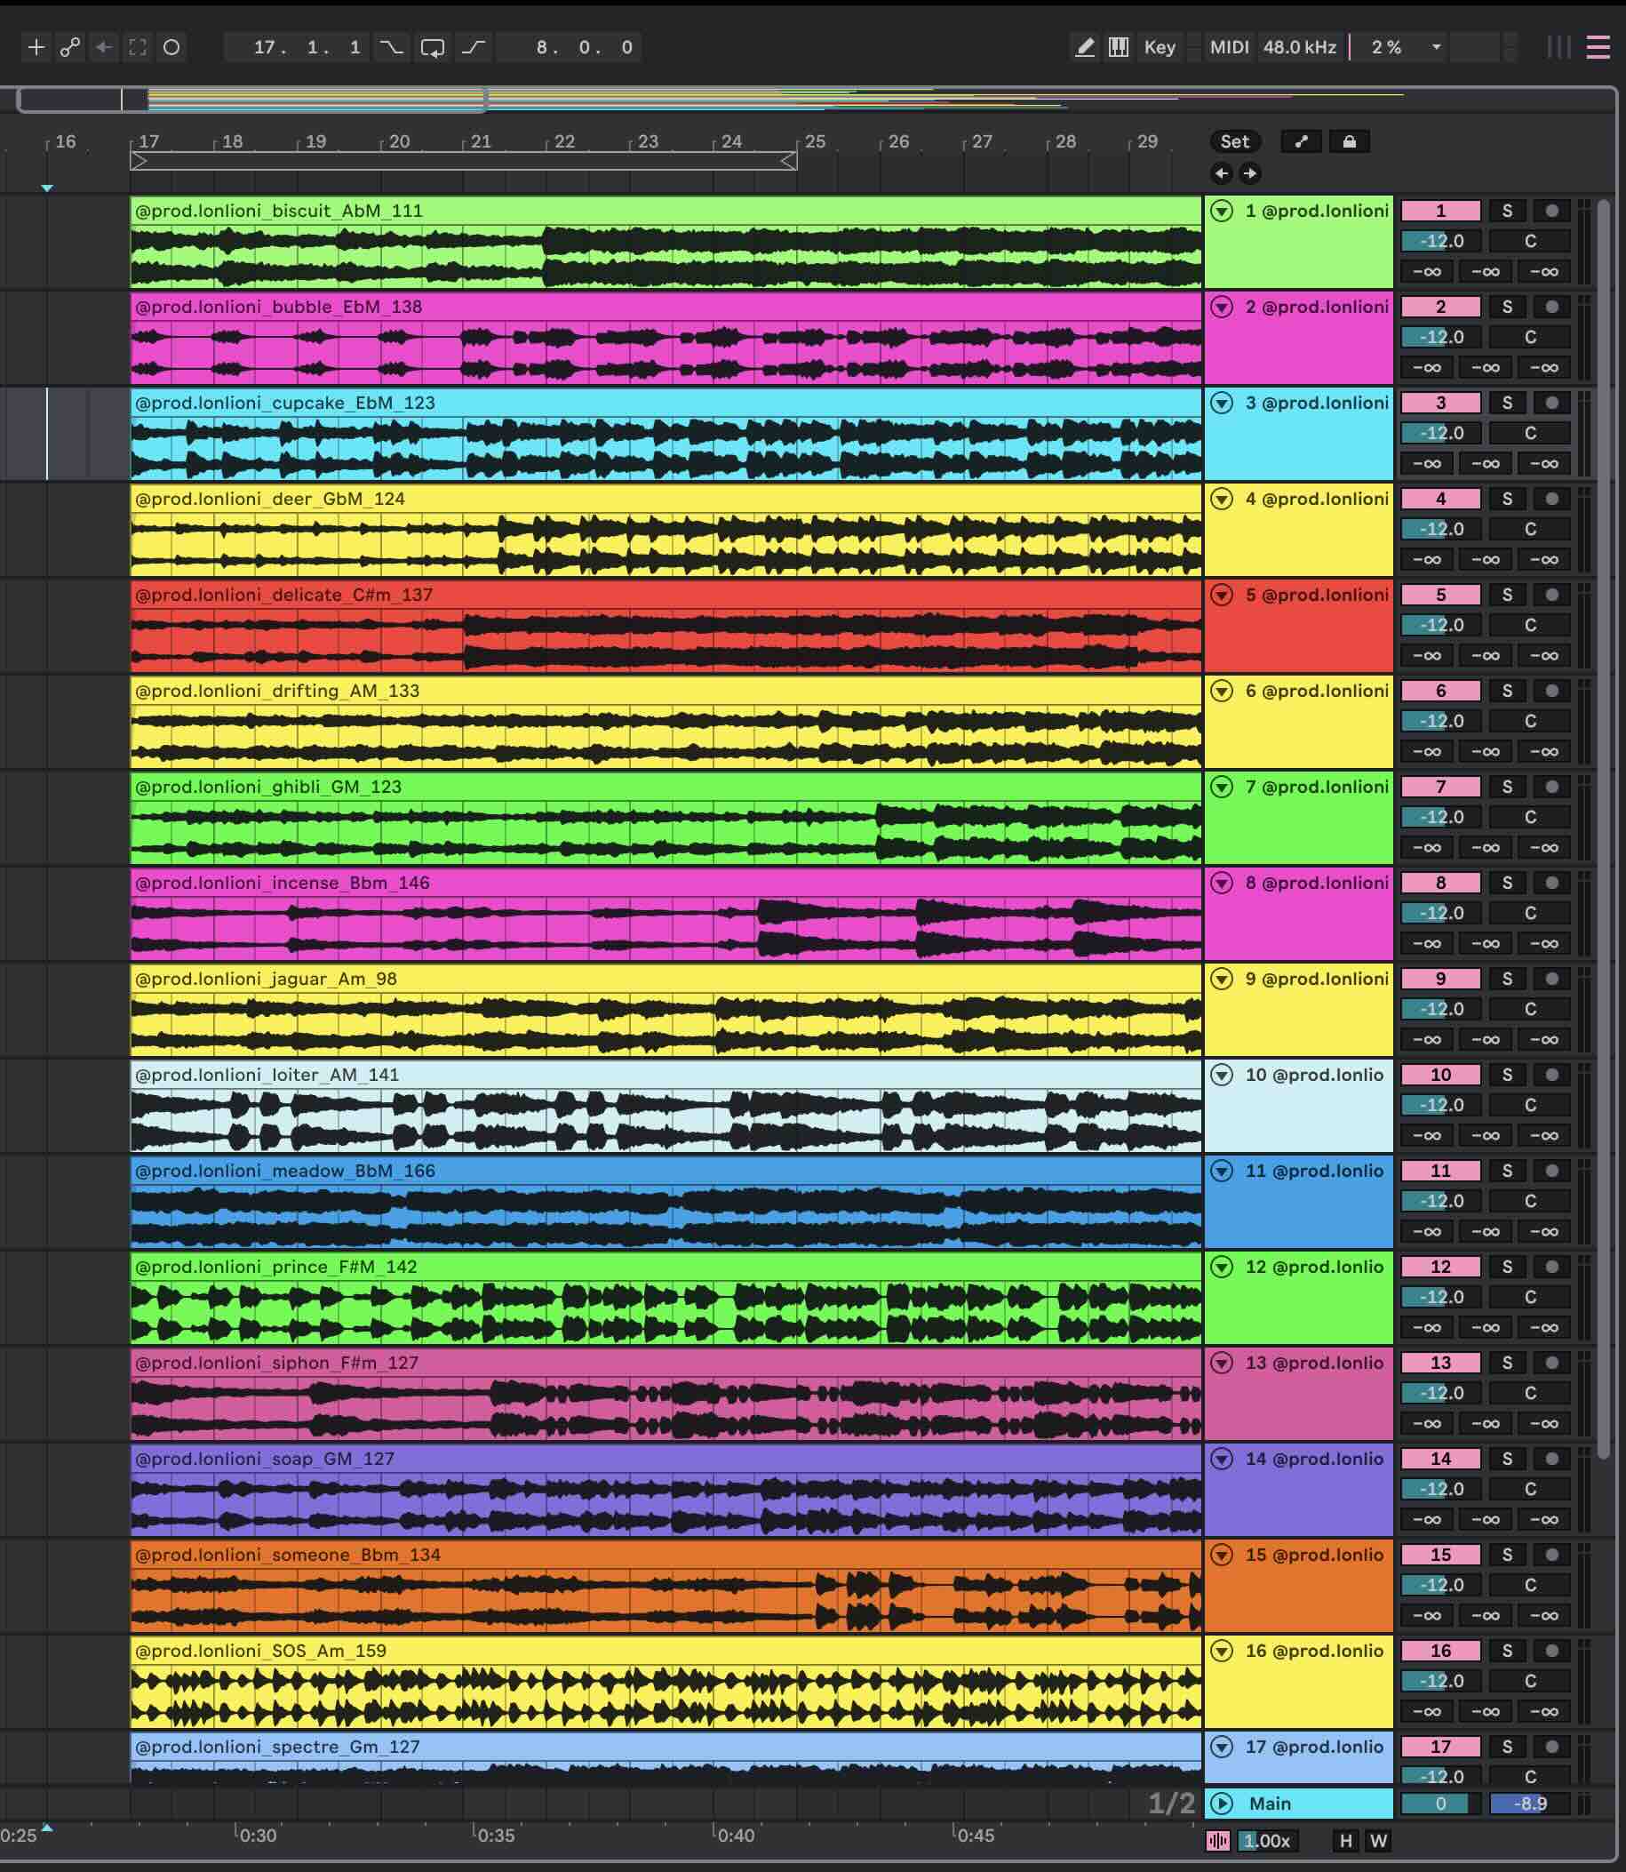This screenshot has width=1626, height=1872.
Task: Enable Draw Mode with the pencil icon
Action: pos(1084,47)
